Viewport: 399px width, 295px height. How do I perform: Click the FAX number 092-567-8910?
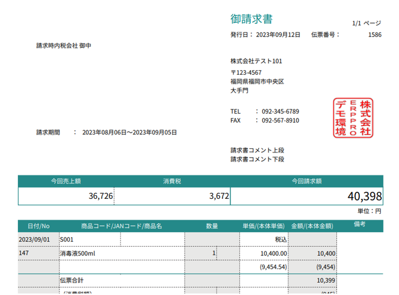(280, 121)
